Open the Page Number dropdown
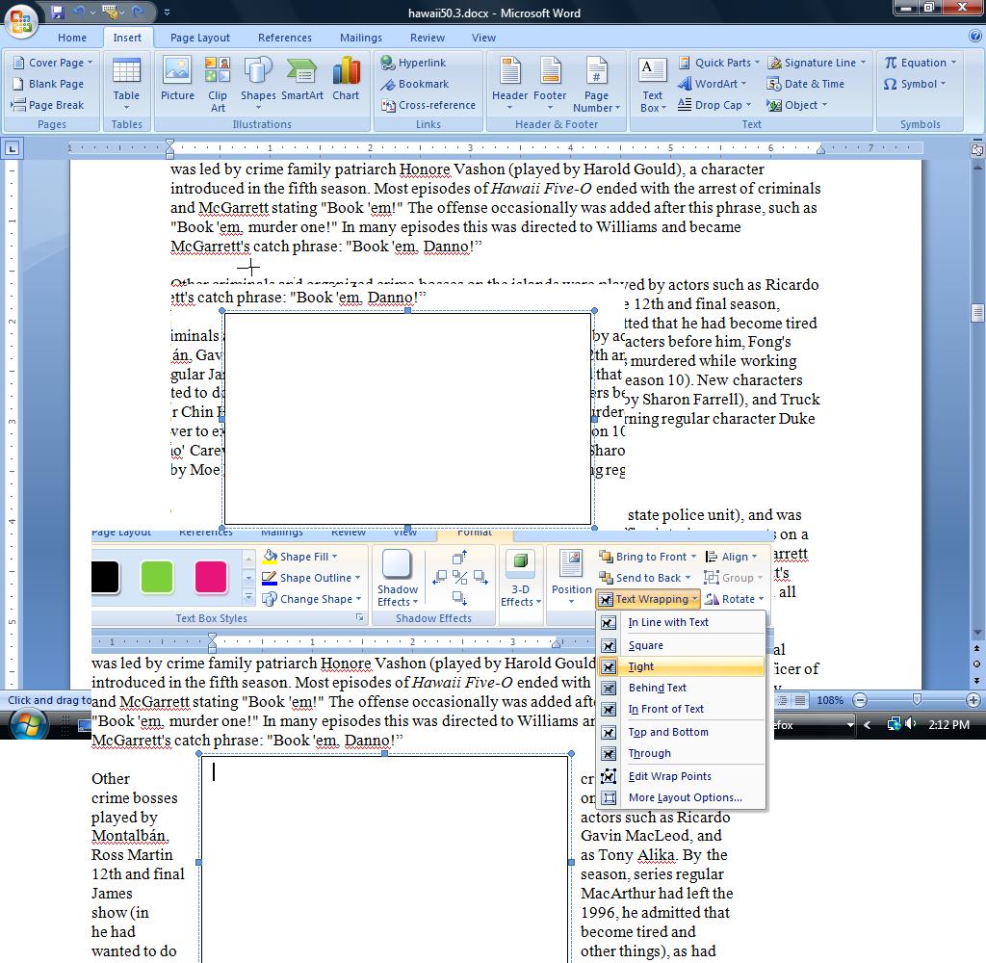Viewport: 986px width, 963px height. (596, 85)
